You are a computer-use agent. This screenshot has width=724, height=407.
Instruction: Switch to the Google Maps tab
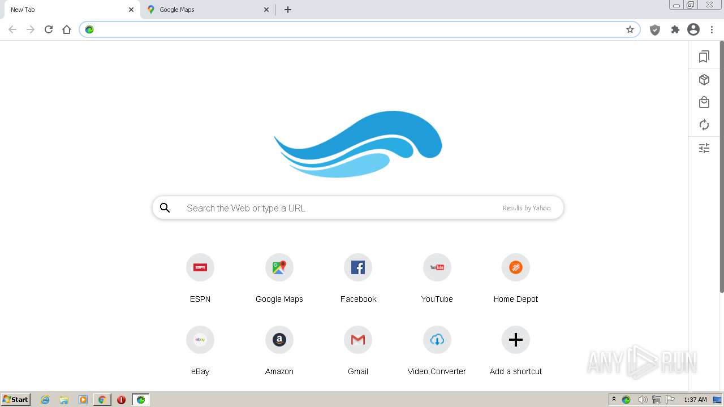coord(208,10)
